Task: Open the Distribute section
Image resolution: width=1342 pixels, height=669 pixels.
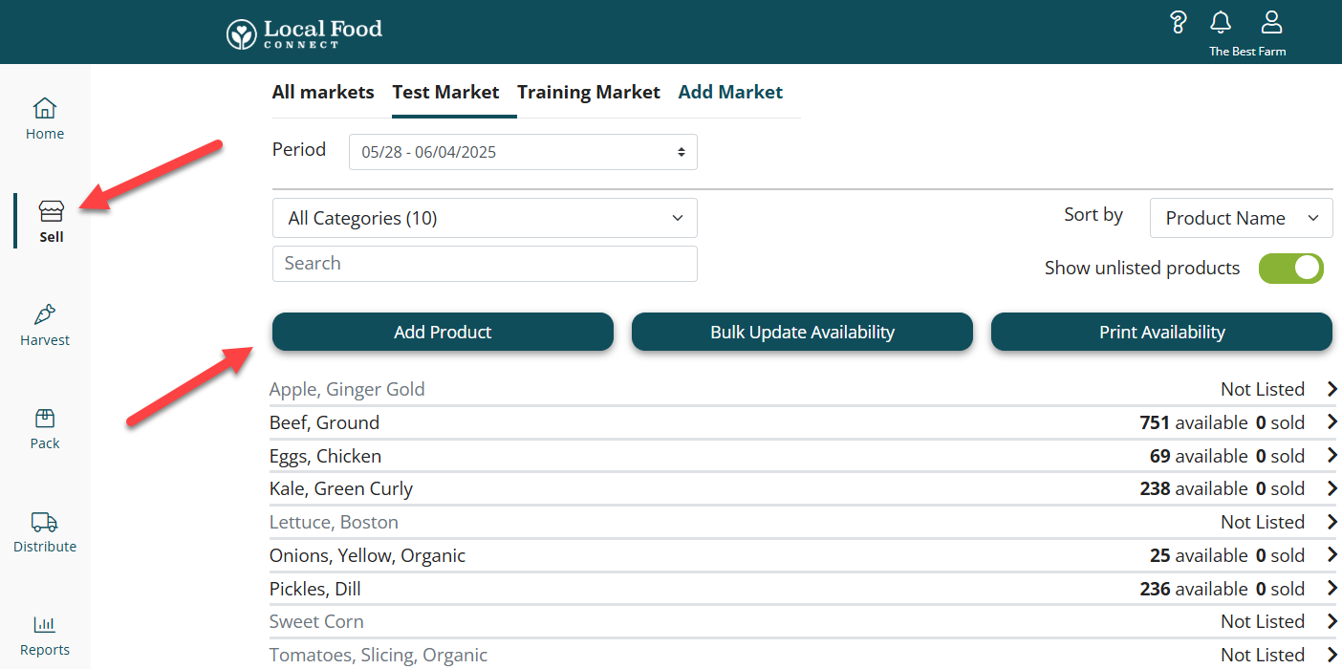Action: [45, 531]
